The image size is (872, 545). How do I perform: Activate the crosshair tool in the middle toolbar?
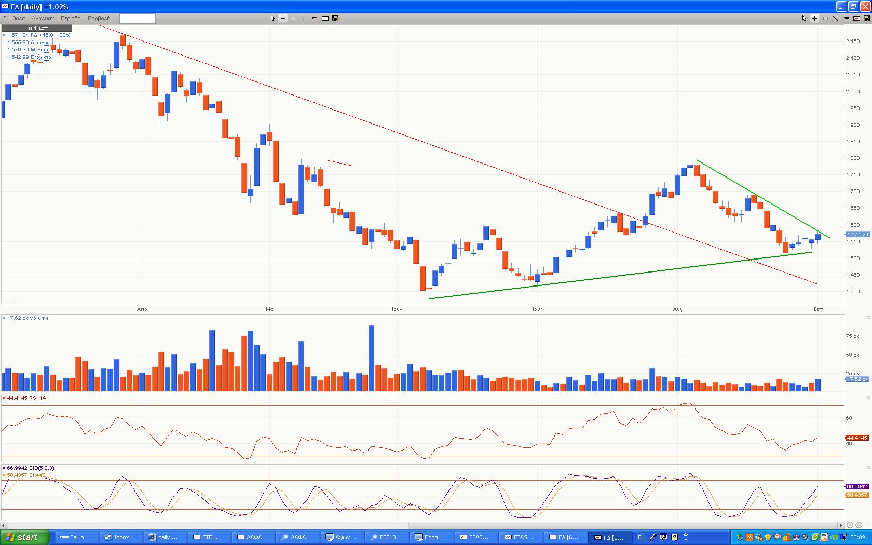[x=283, y=18]
